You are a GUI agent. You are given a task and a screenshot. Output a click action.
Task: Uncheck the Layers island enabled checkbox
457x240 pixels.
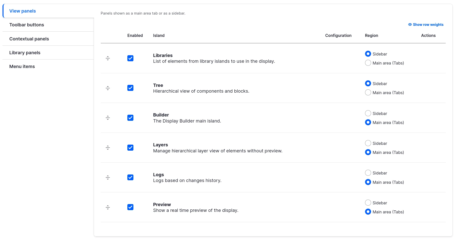[x=130, y=148]
